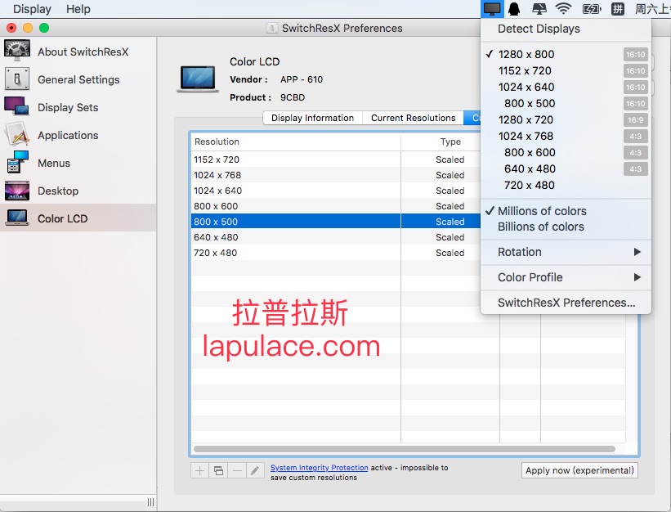
Task: Select Color LCD laptop icon in sidebar
Action: (x=17, y=218)
